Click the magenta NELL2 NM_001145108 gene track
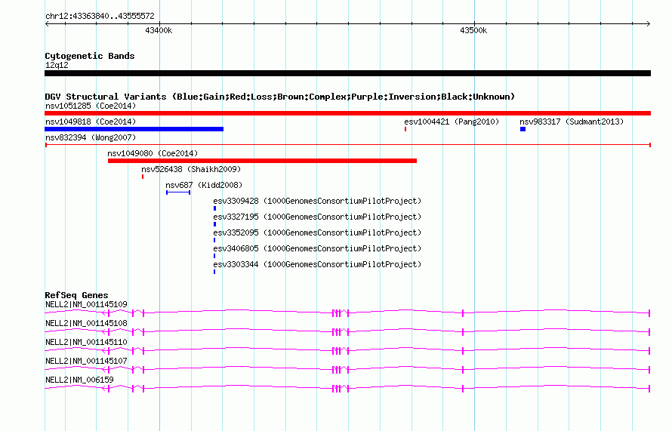 347,332
